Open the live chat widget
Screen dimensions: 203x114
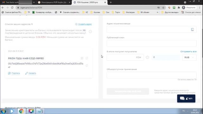pyautogui.click(x=186, y=98)
